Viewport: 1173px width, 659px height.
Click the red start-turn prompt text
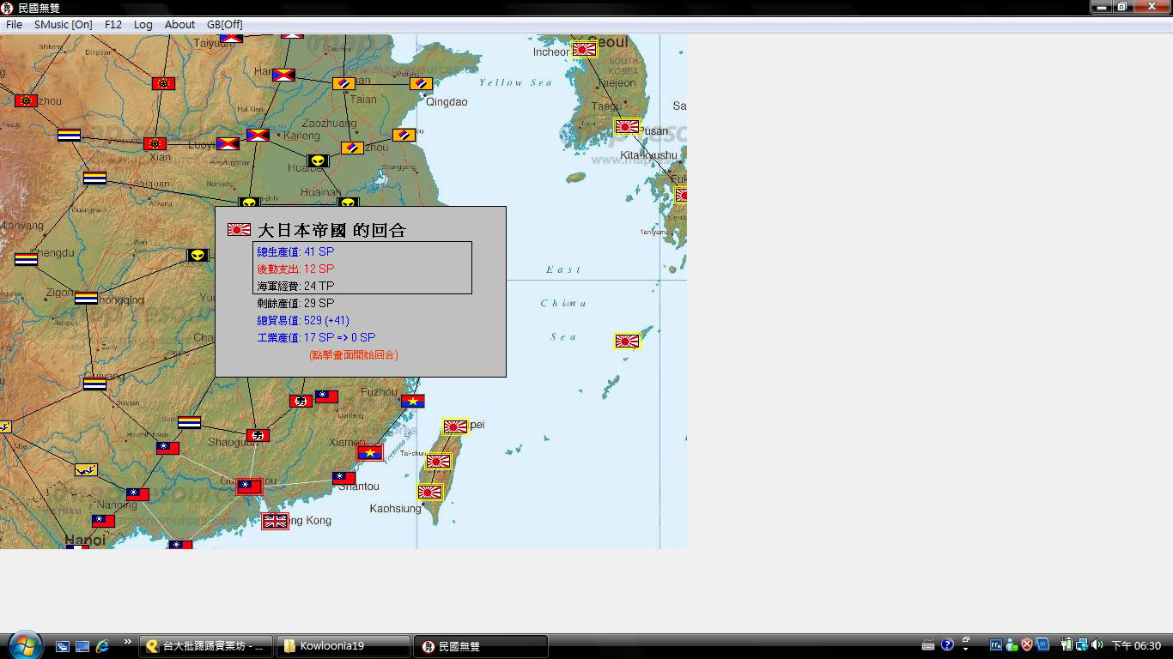tap(353, 354)
